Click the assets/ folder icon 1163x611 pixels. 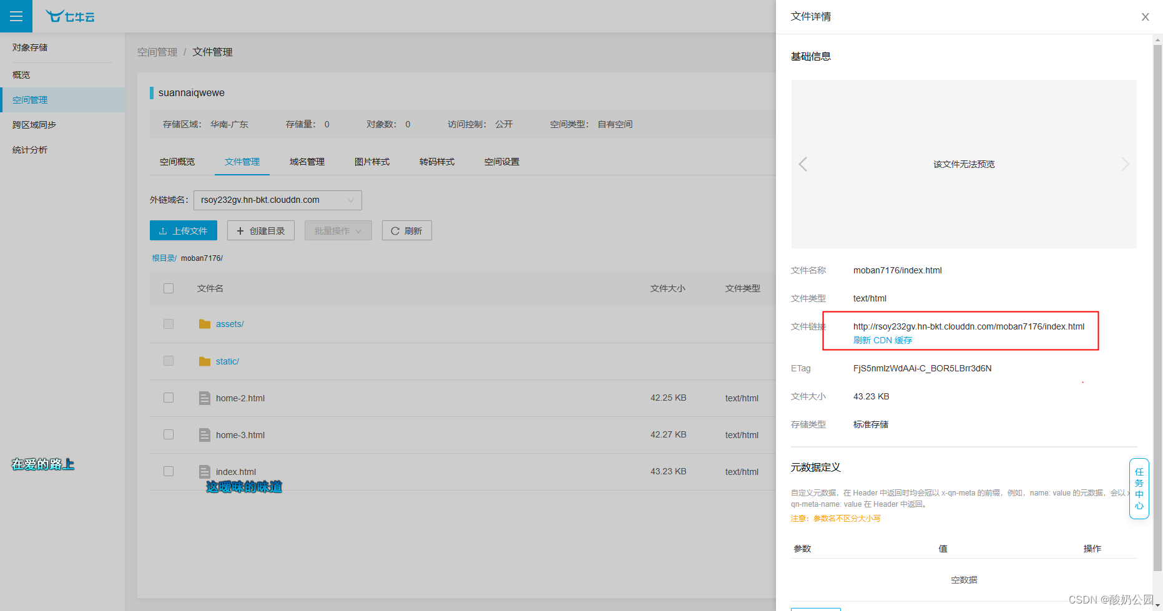click(x=205, y=324)
